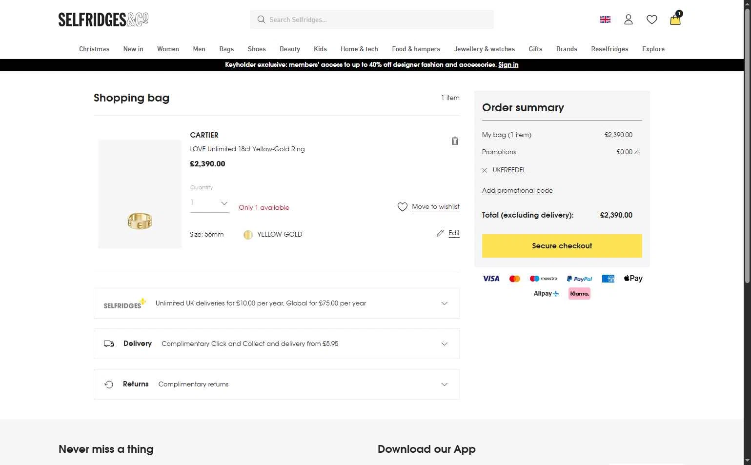Click Add promotional code link
The width and height of the screenshot is (751, 465).
517,191
